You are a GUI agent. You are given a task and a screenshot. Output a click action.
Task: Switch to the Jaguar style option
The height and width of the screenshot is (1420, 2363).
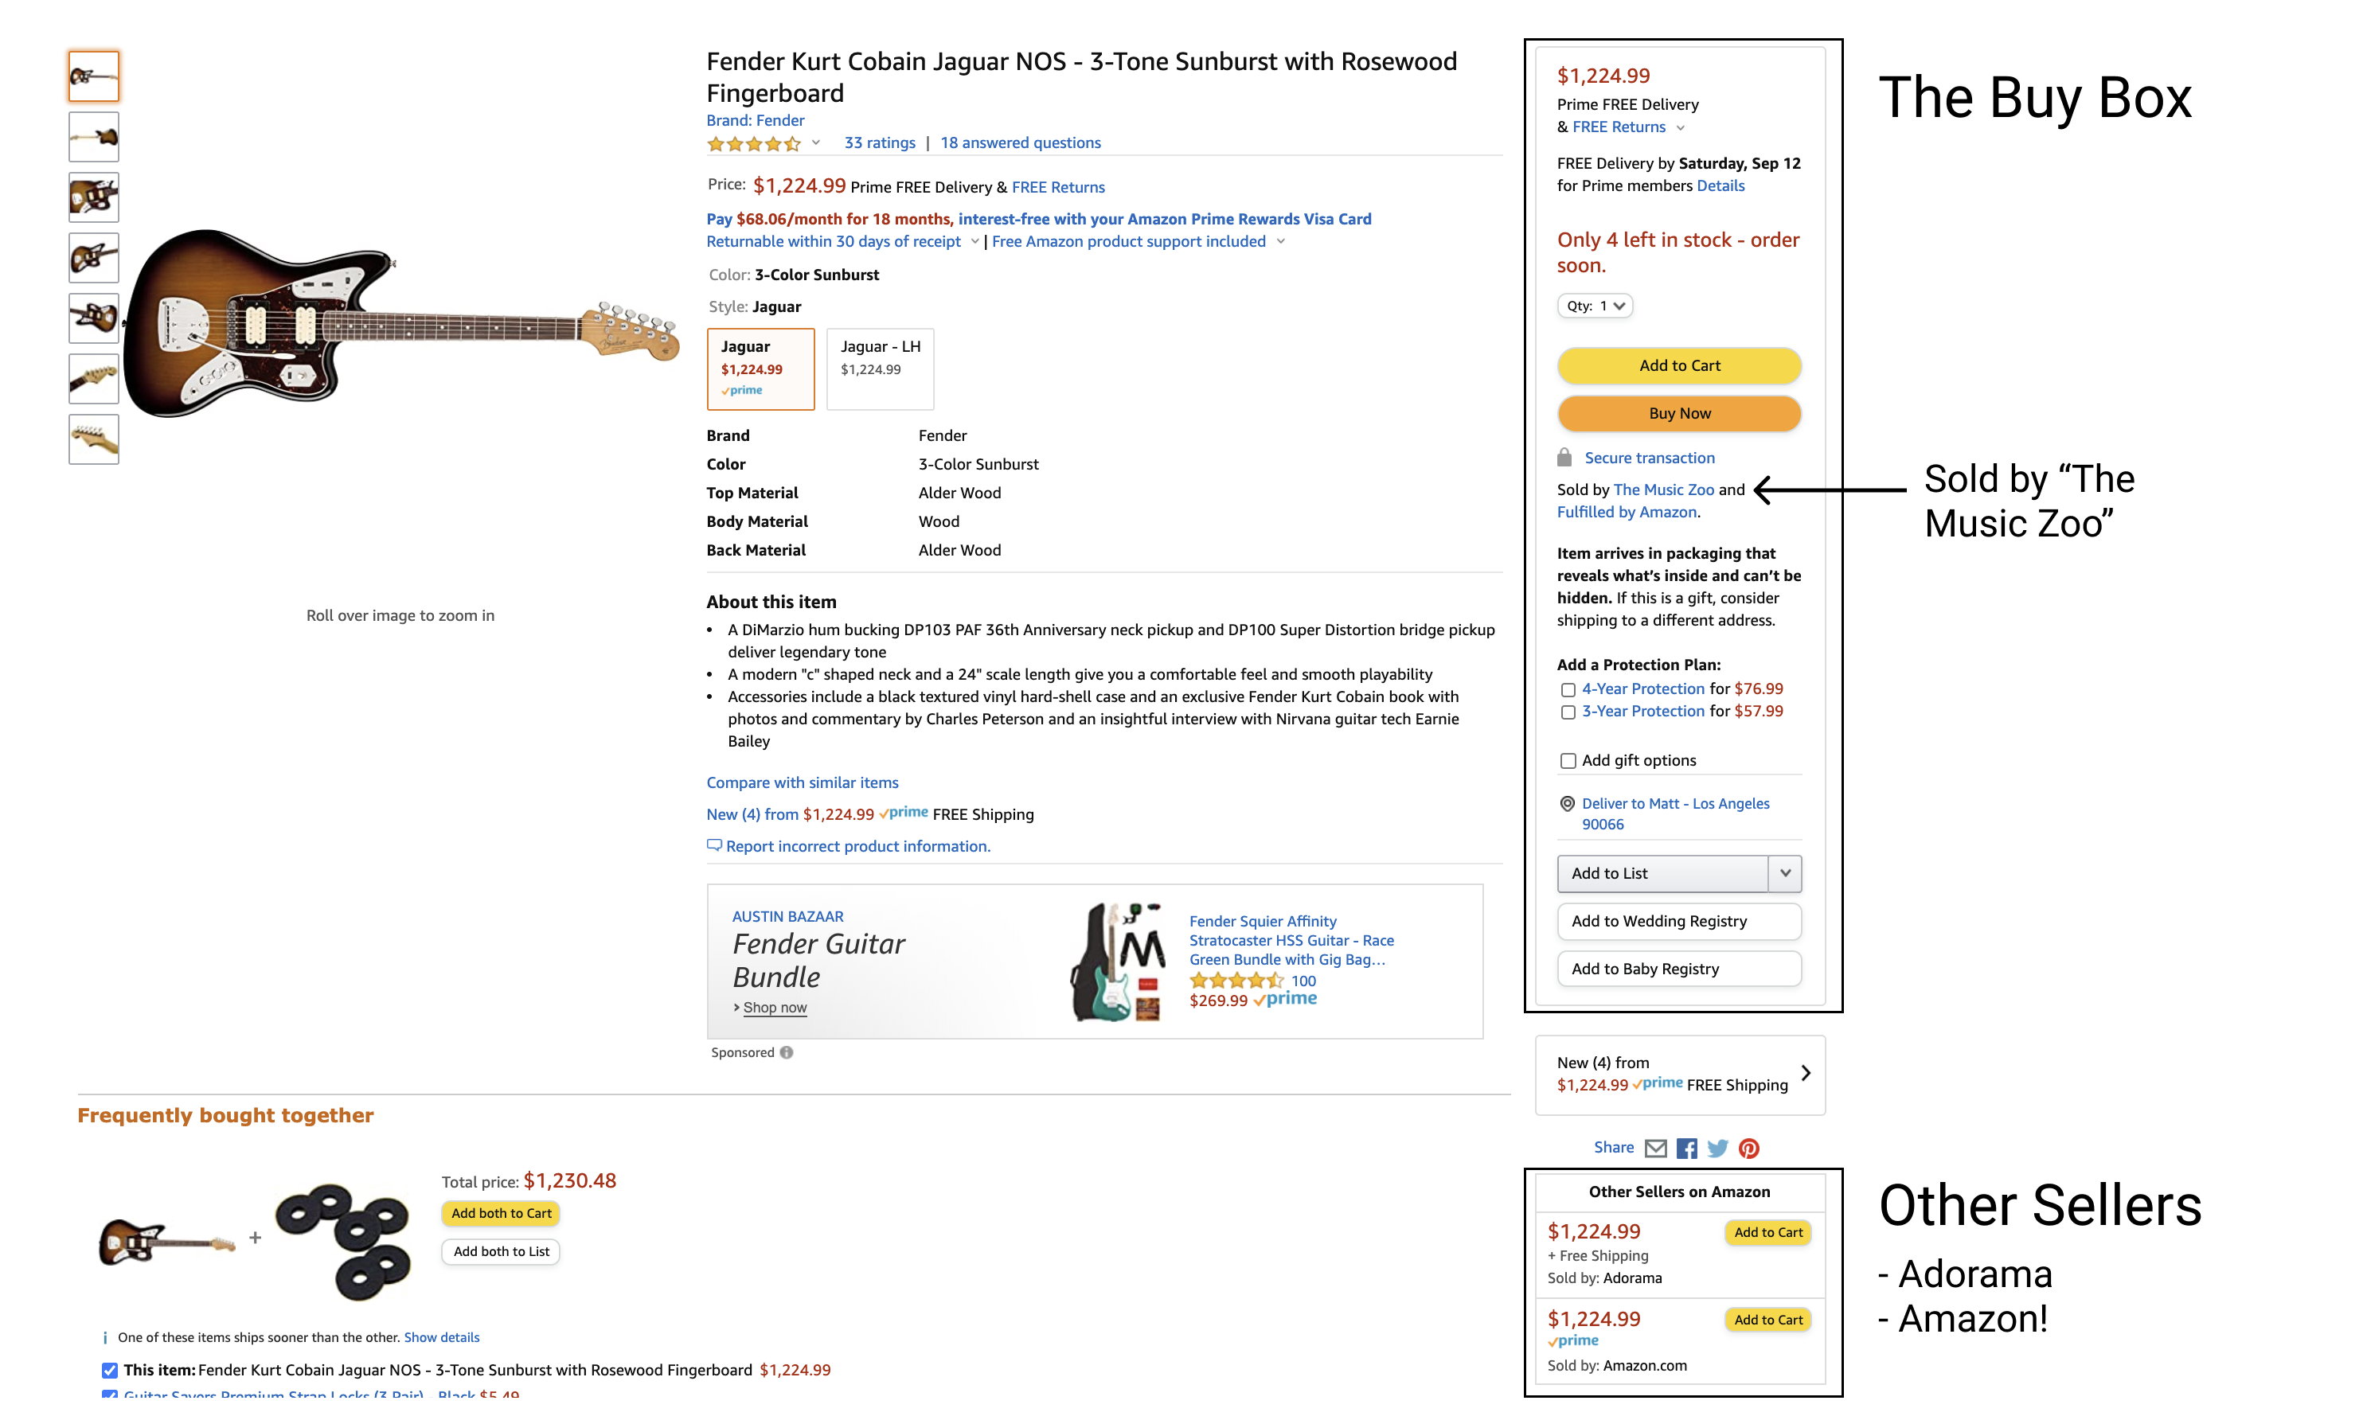tap(760, 369)
